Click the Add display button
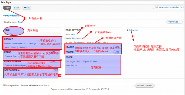 point(27,8)
